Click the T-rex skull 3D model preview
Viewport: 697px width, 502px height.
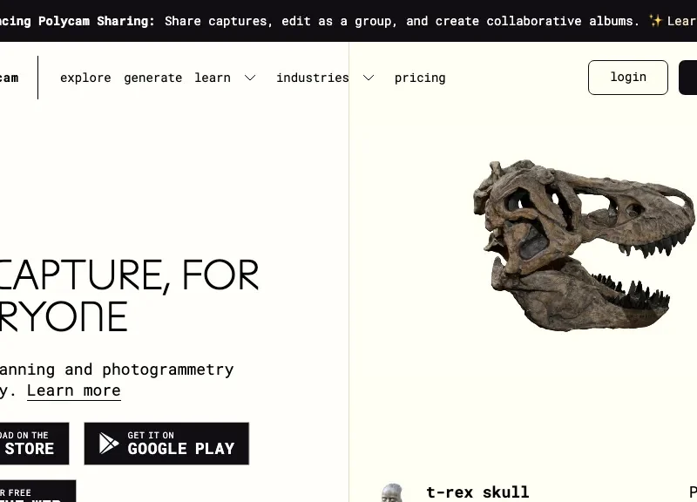584,246
